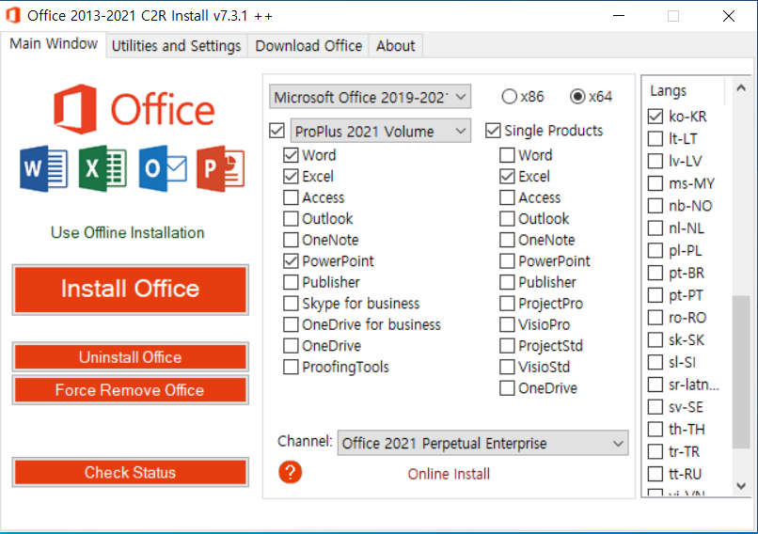This screenshot has width=758, height=534.
Task: Check Word under Single Products
Action: click(x=507, y=155)
